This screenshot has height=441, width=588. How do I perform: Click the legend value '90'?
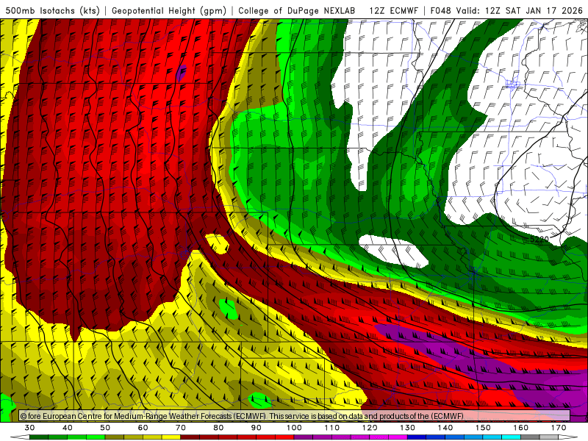coord(257,428)
